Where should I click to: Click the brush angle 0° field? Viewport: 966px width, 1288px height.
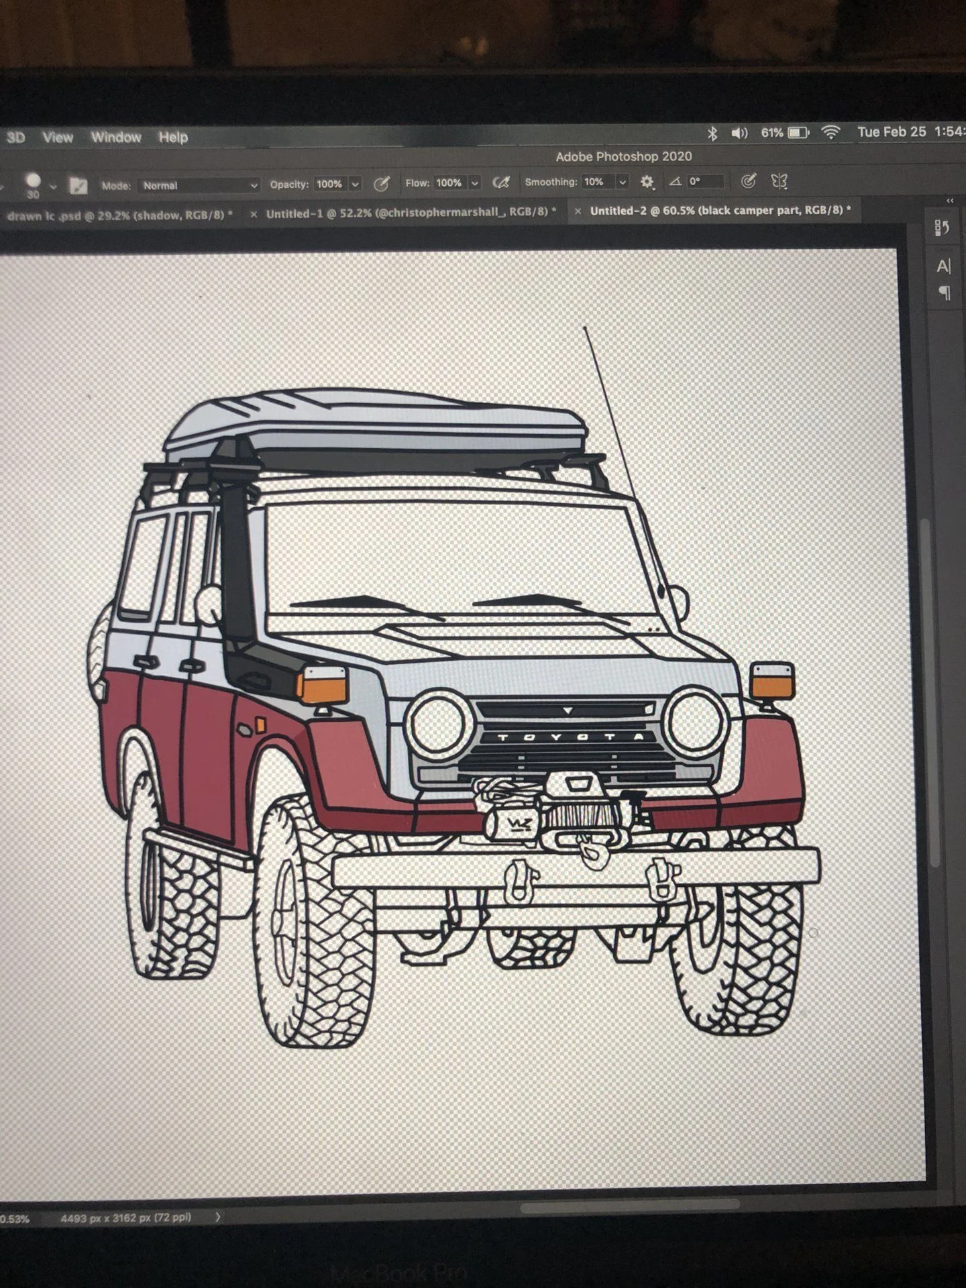(706, 181)
